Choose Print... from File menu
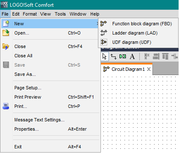 point(50,106)
